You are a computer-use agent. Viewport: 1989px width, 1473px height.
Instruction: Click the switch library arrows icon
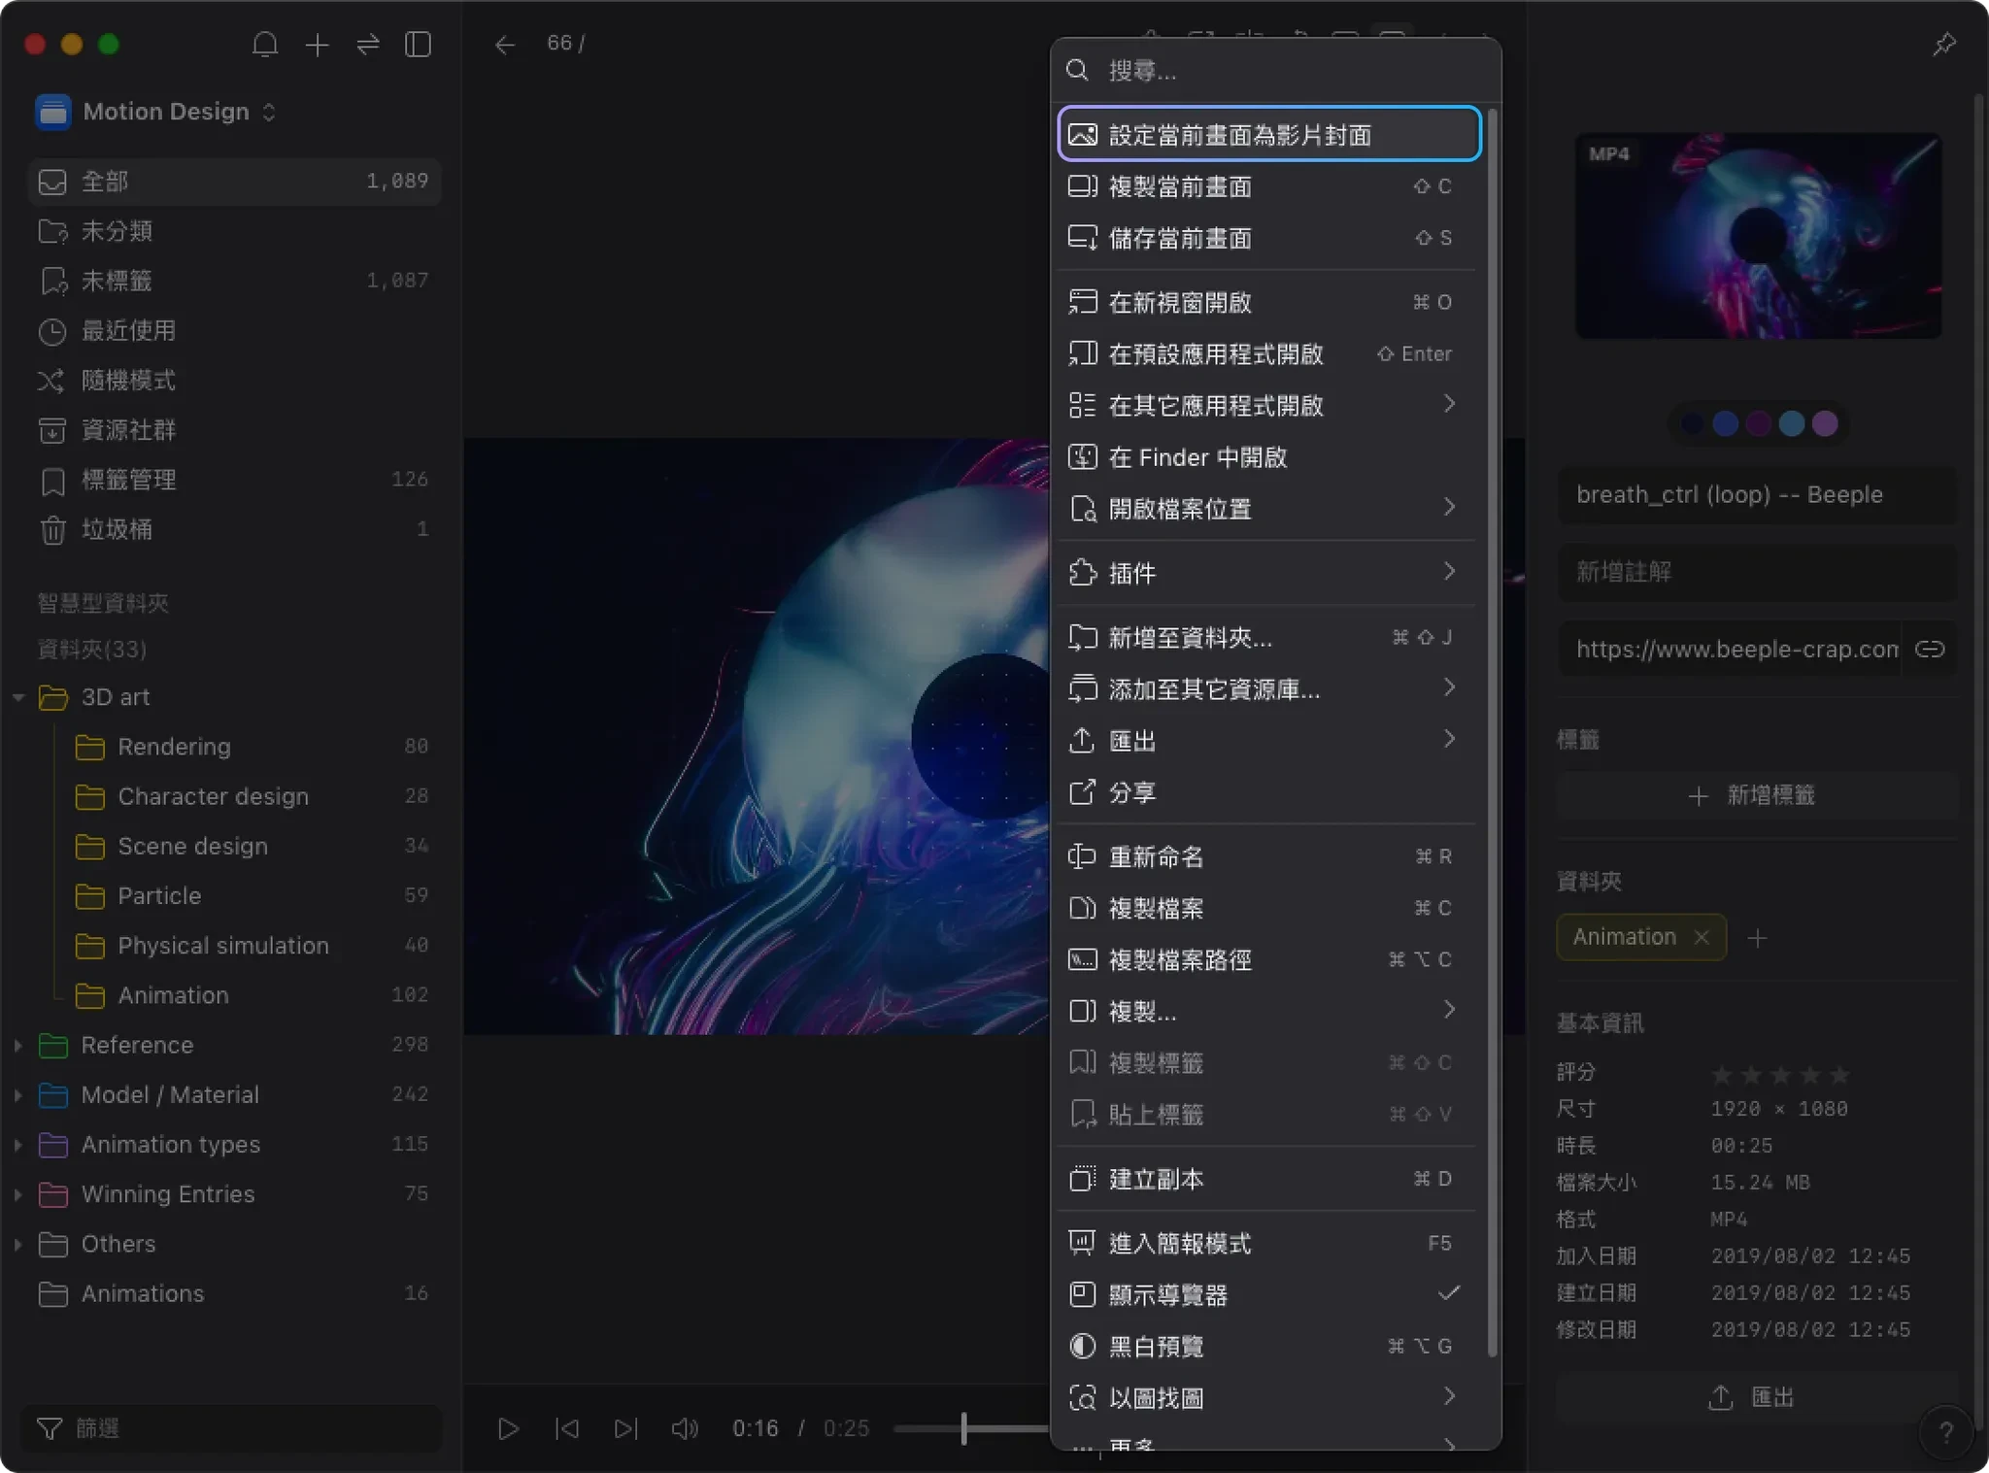point(368,45)
